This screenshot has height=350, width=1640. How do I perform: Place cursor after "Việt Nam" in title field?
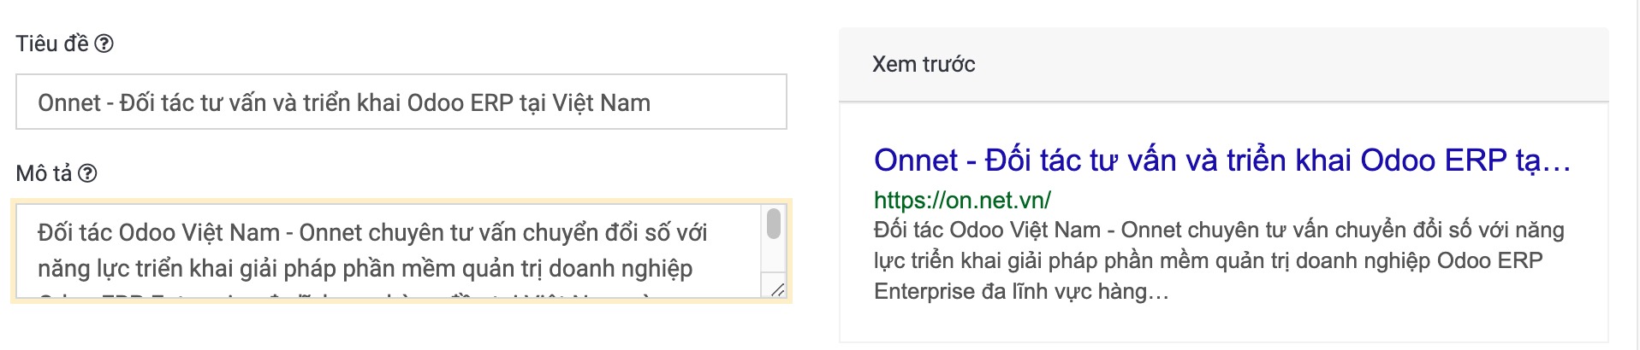tap(652, 102)
